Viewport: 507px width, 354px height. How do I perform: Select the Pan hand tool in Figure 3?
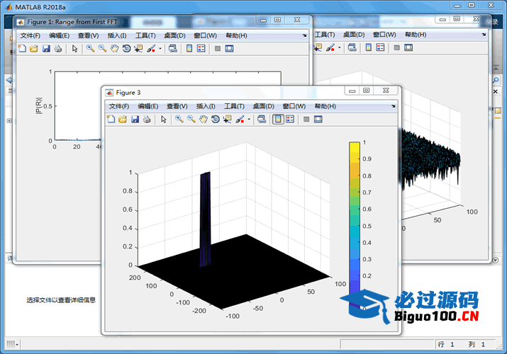[x=203, y=120]
